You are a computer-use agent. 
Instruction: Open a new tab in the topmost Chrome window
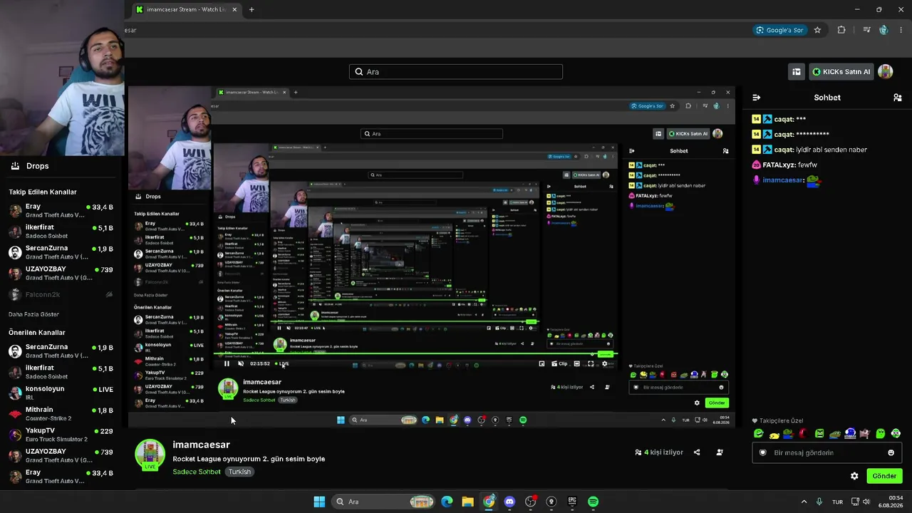(252, 9)
